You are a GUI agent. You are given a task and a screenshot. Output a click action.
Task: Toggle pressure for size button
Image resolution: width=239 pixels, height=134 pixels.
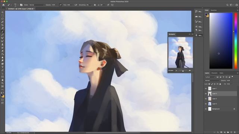pyautogui.click(x=108, y=5)
